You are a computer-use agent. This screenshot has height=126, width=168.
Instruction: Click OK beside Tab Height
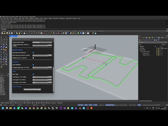pyautogui.click(x=50, y=82)
